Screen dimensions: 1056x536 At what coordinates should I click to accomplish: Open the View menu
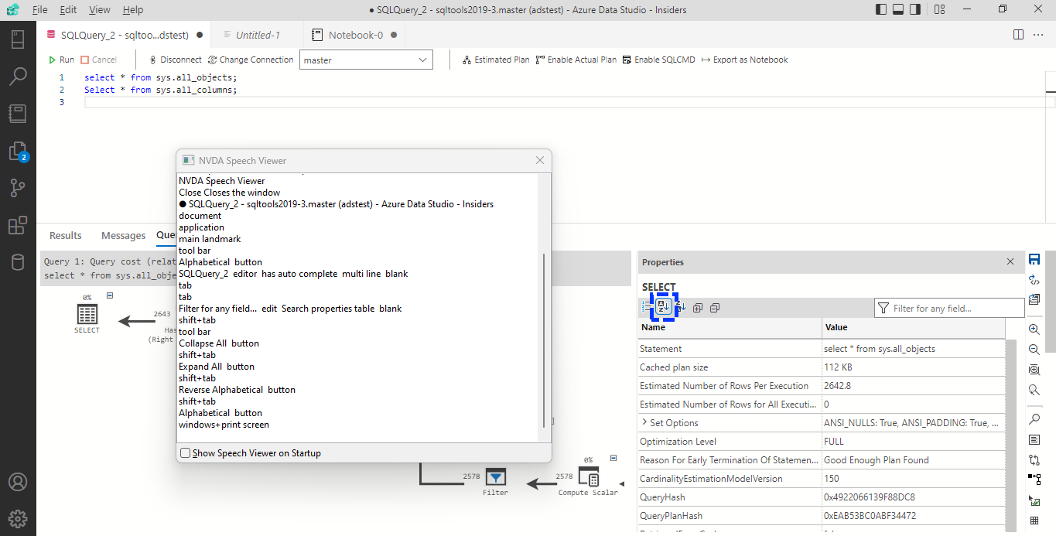tap(98, 9)
